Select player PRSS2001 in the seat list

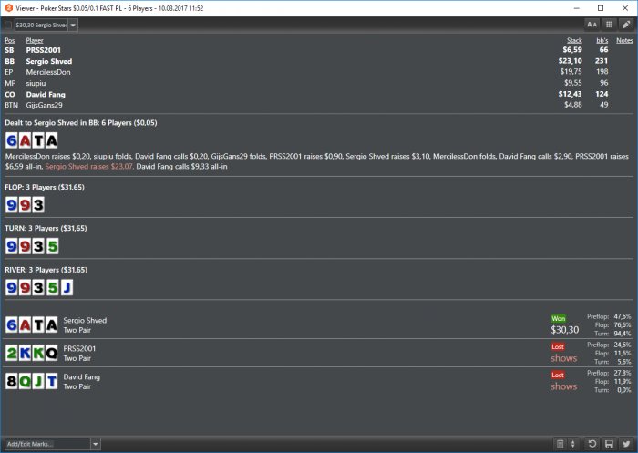44,50
